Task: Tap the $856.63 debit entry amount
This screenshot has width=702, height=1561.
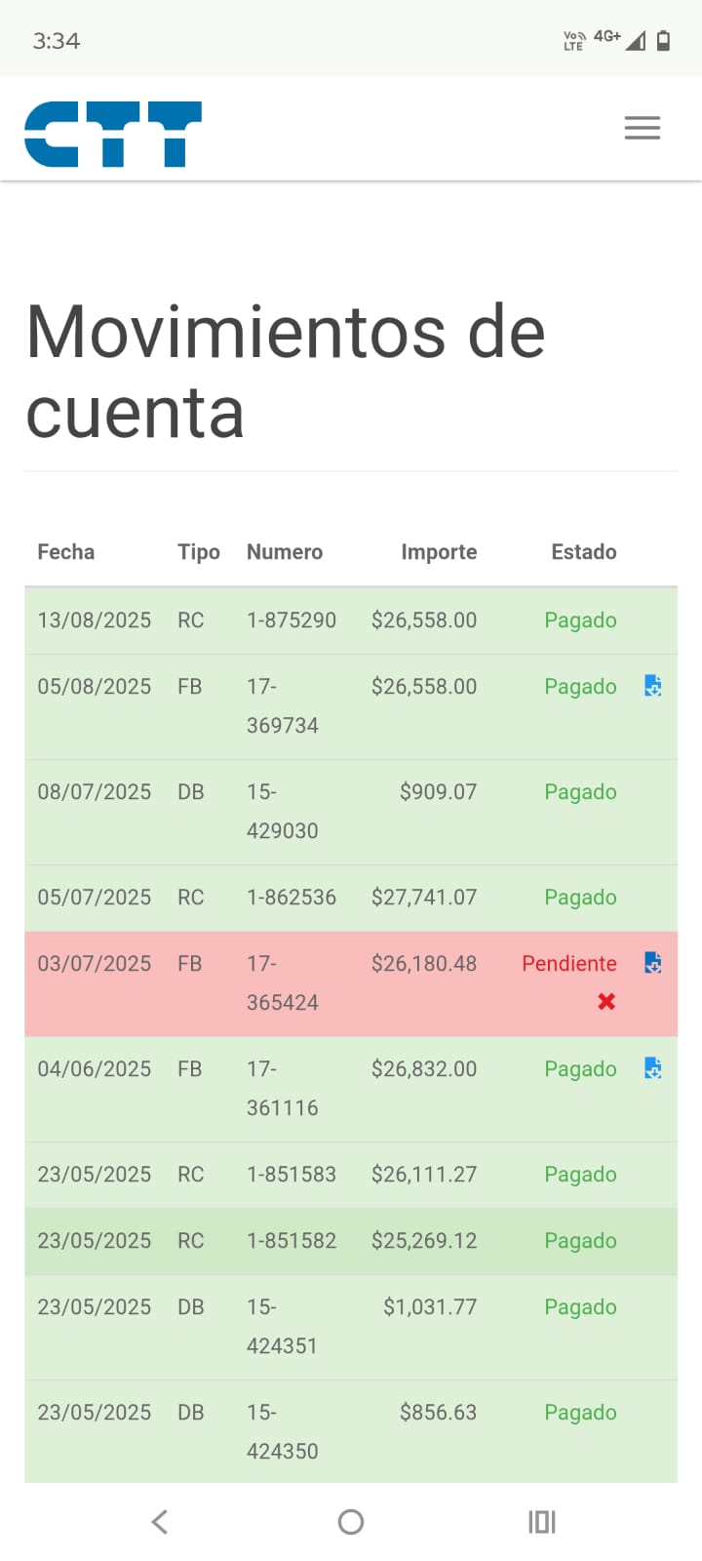Action: (x=438, y=1413)
